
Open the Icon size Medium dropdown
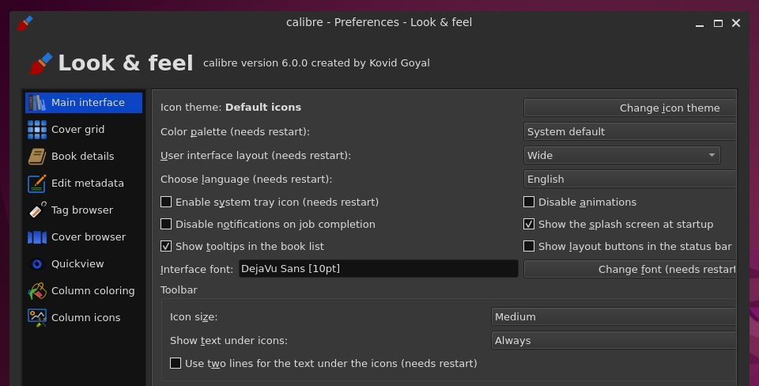[x=614, y=316]
